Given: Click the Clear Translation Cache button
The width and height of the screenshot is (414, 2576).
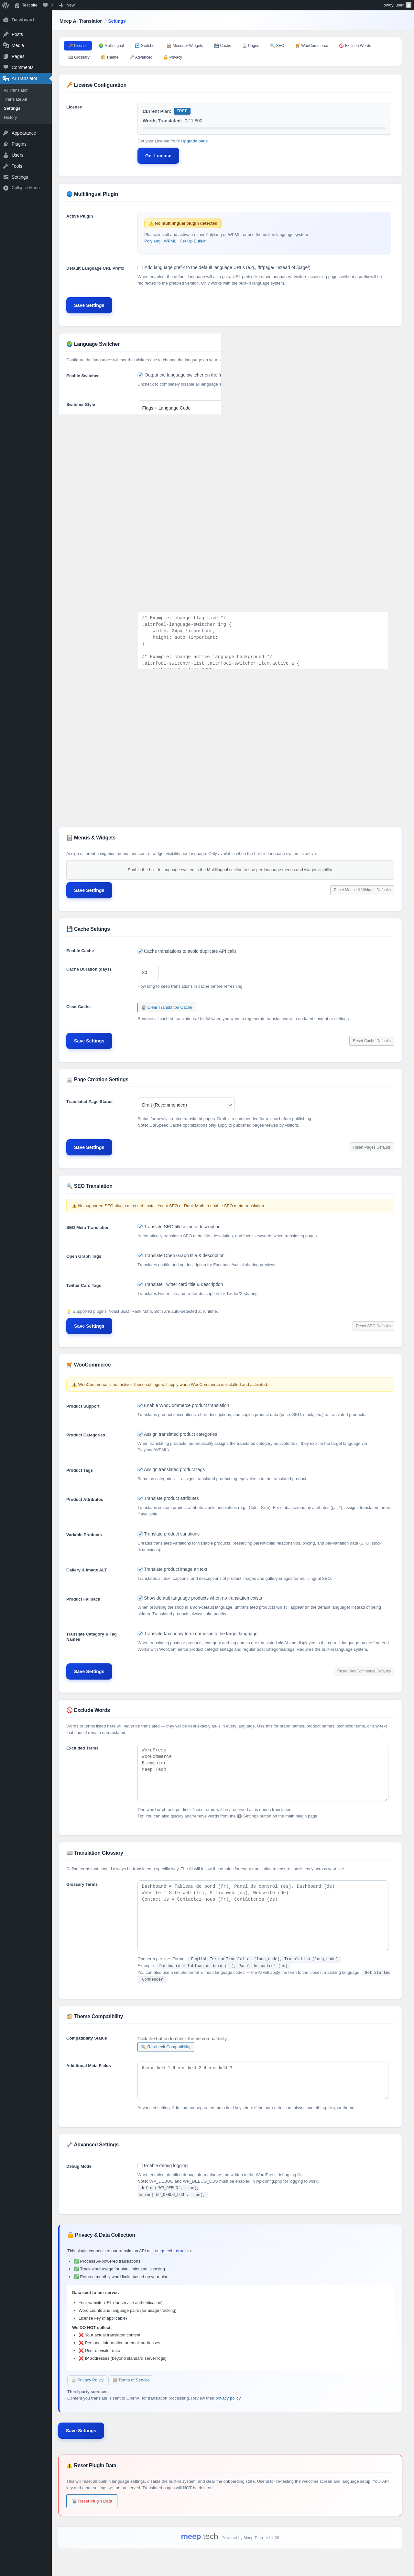Looking at the screenshot, I should pyautogui.click(x=166, y=1007).
